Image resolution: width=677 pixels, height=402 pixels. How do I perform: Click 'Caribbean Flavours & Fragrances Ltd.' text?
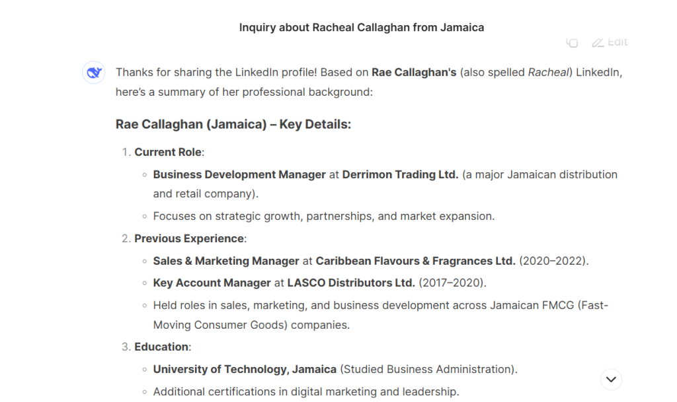point(415,261)
